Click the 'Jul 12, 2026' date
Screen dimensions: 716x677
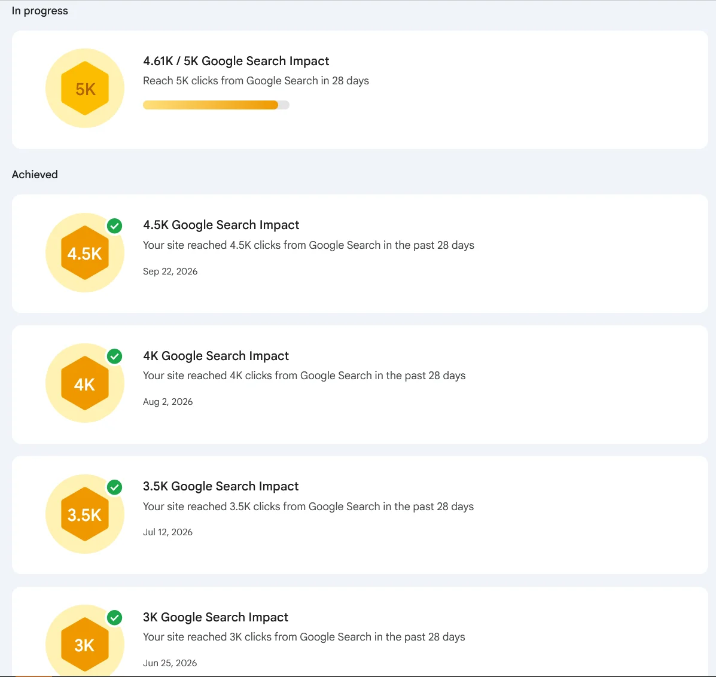tap(167, 532)
